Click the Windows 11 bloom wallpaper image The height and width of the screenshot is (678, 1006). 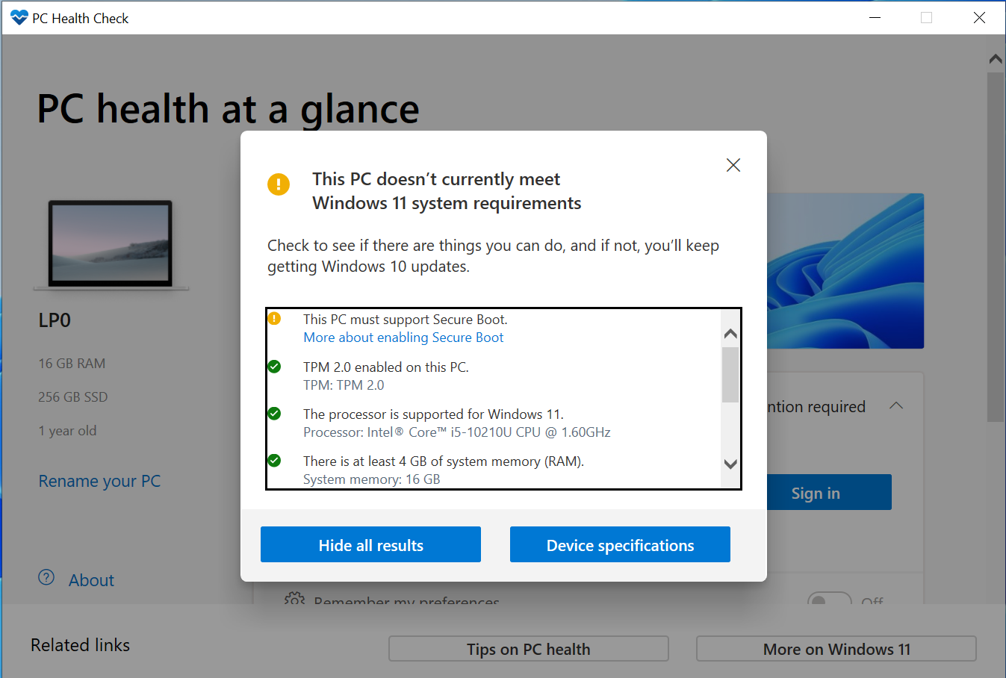(x=845, y=270)
